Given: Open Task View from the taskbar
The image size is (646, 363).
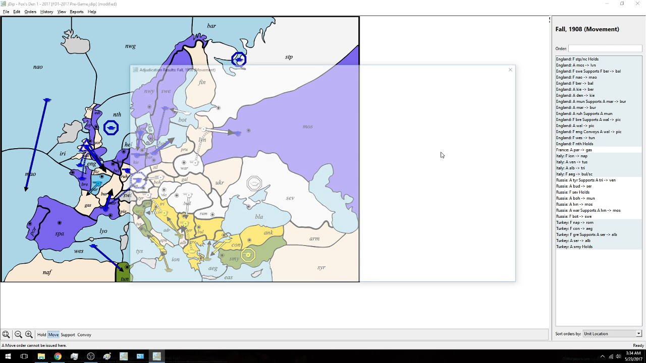Looking at the screenshot, I should (x=24, y=356).
